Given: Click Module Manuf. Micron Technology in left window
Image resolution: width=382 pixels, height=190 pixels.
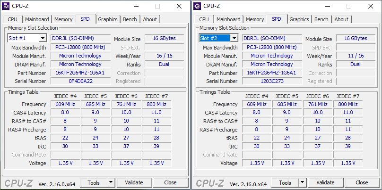Looking at the screenshot, I should (x=81, y=56).
